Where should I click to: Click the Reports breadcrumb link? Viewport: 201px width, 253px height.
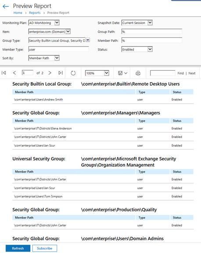point(35,13)
